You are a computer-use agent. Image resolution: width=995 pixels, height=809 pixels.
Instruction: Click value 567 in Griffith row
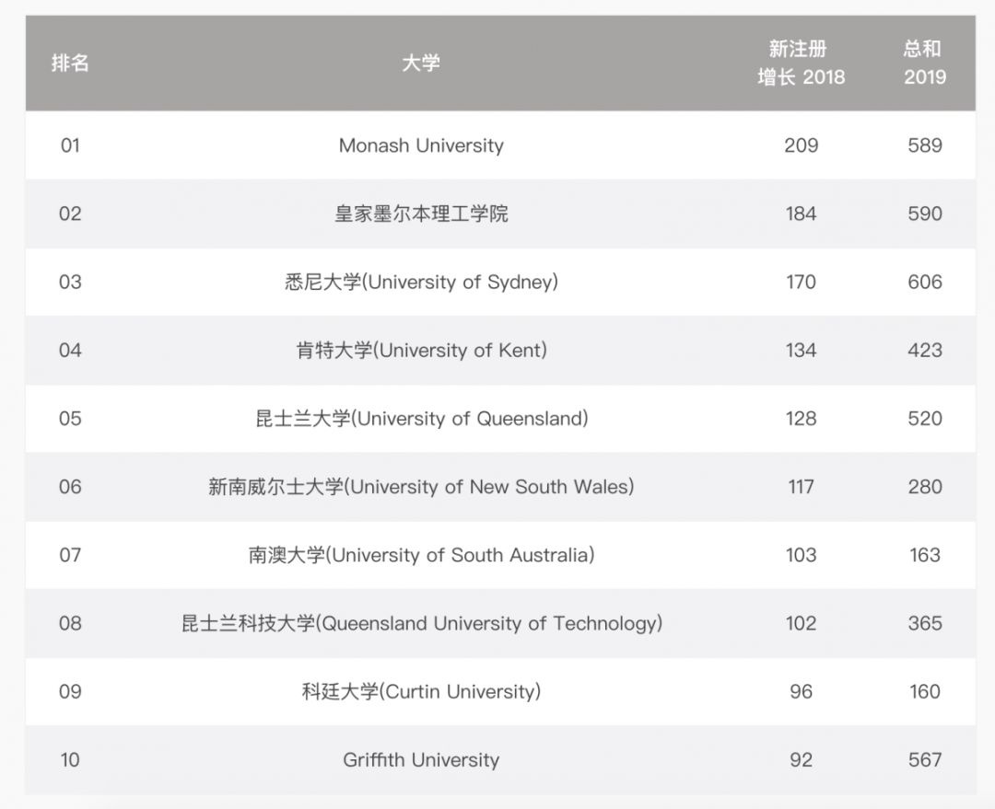tap(925, 760)
